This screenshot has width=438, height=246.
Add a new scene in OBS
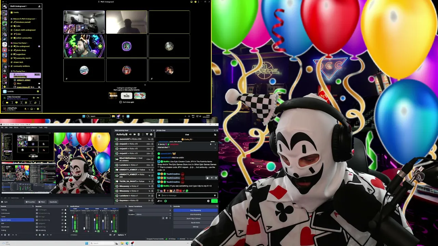click(2, 235)
